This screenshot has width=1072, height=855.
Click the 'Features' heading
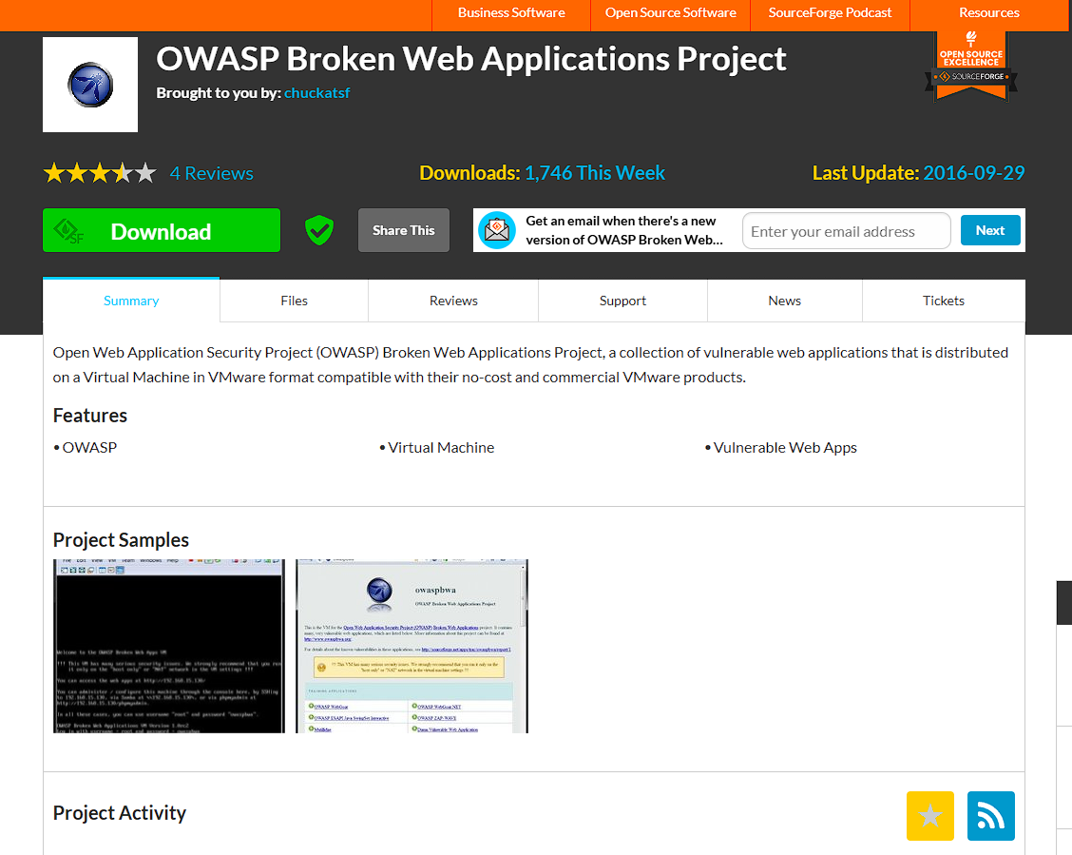[90, 416]
